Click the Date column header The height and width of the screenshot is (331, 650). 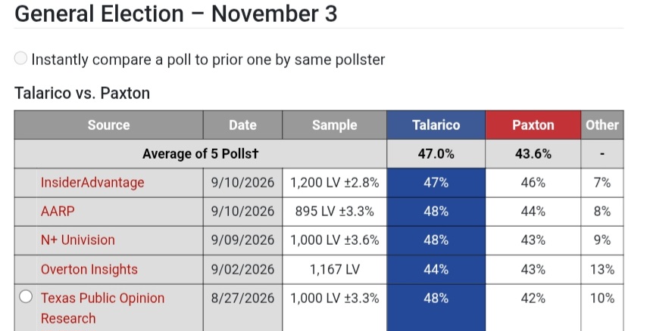tap(242, 125)
